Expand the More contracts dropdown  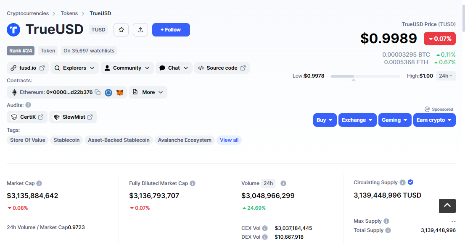point(148,92)
